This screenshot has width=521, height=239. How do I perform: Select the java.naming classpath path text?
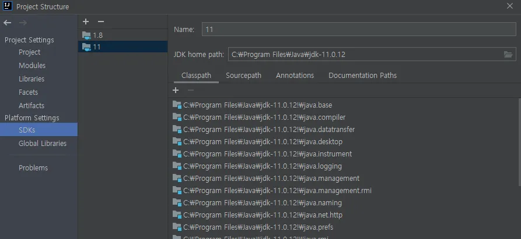point(262,203)
